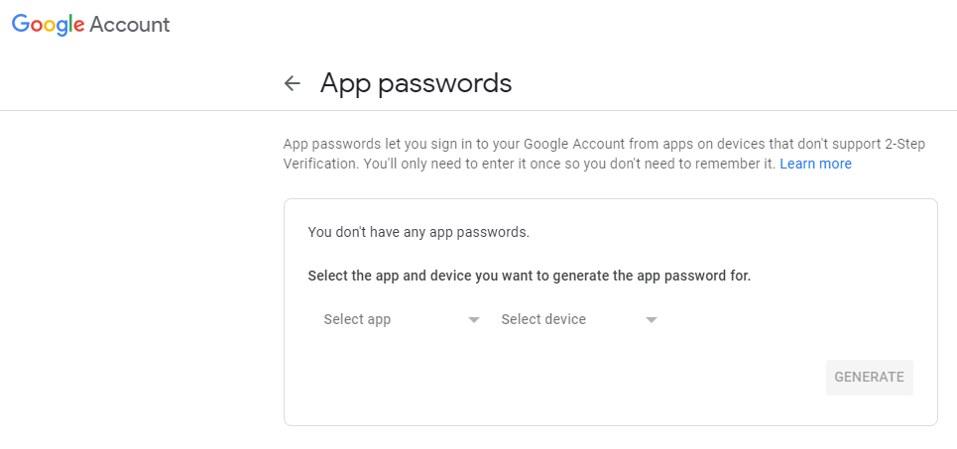Click the word 'Verification' in the description
957x449 pixels.
click(x=318, y=164)
